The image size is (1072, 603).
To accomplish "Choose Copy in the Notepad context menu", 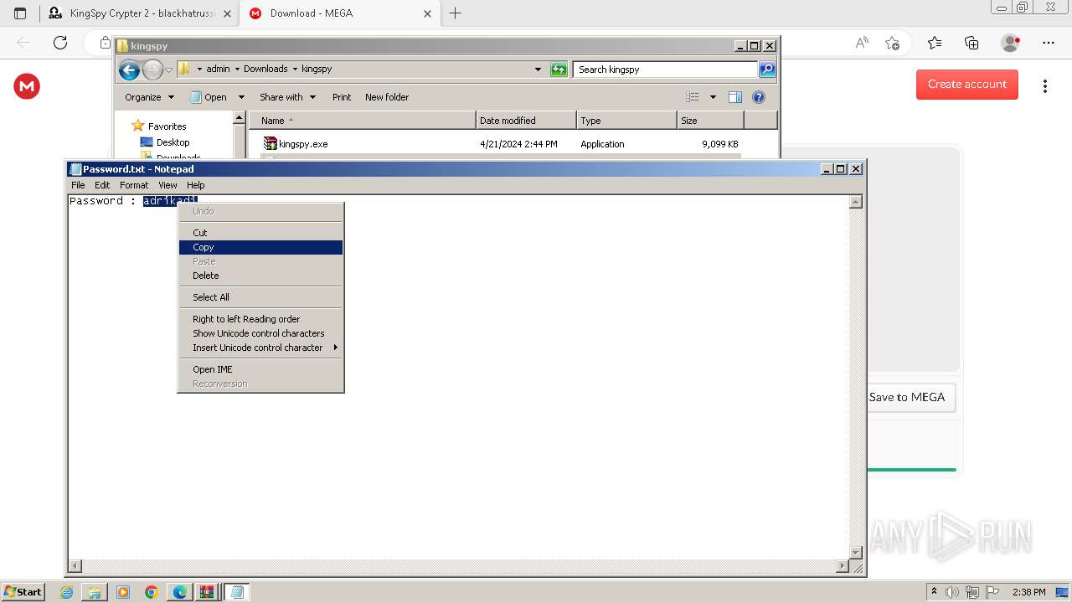I will [260, 247].
